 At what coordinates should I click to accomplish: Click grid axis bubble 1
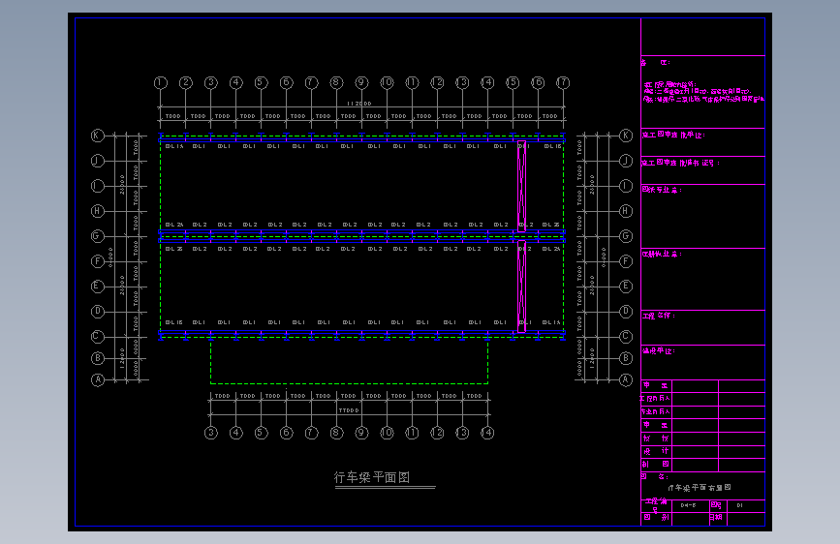coord(161,83)
